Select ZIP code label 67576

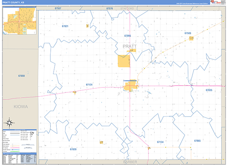pos(110,9)
